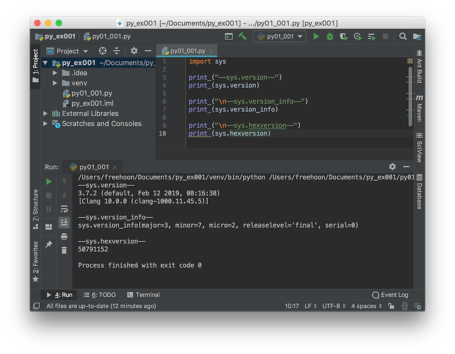Go down the stack trace arrow
This screenshot has width=455, height=354.
coord(64,195)
